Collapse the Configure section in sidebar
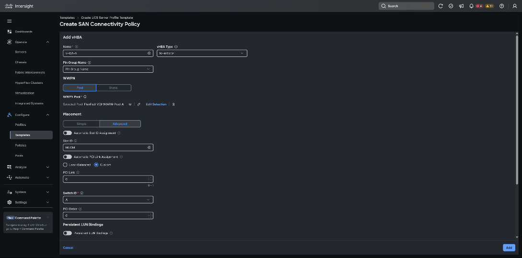This screenshot has height=258, width=522. pos(47,115)
